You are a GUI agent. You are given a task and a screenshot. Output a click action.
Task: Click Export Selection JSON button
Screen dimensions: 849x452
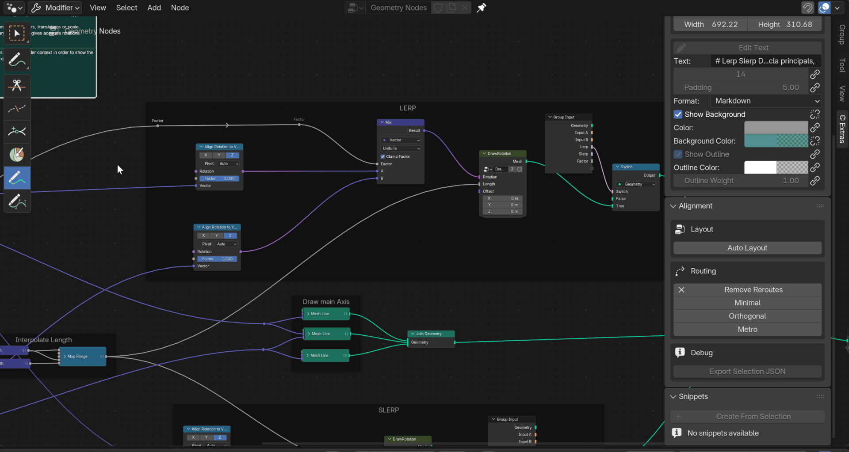(x=747, y=372)
